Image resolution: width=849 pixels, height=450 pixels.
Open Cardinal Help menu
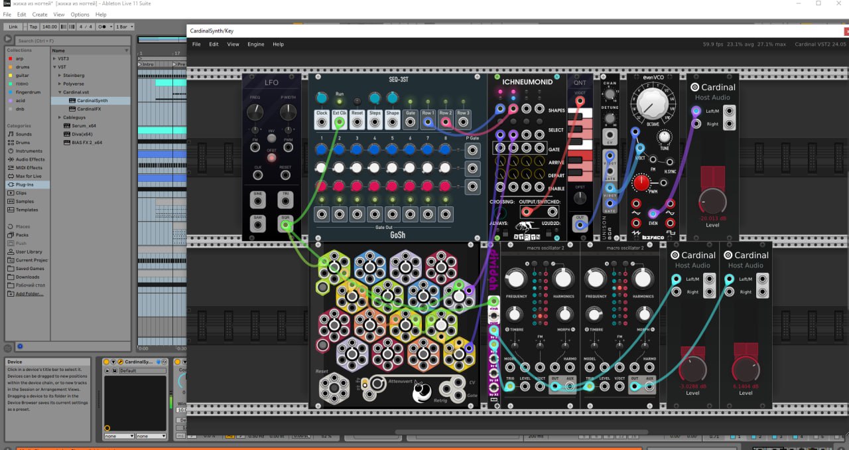click(278, 44)
